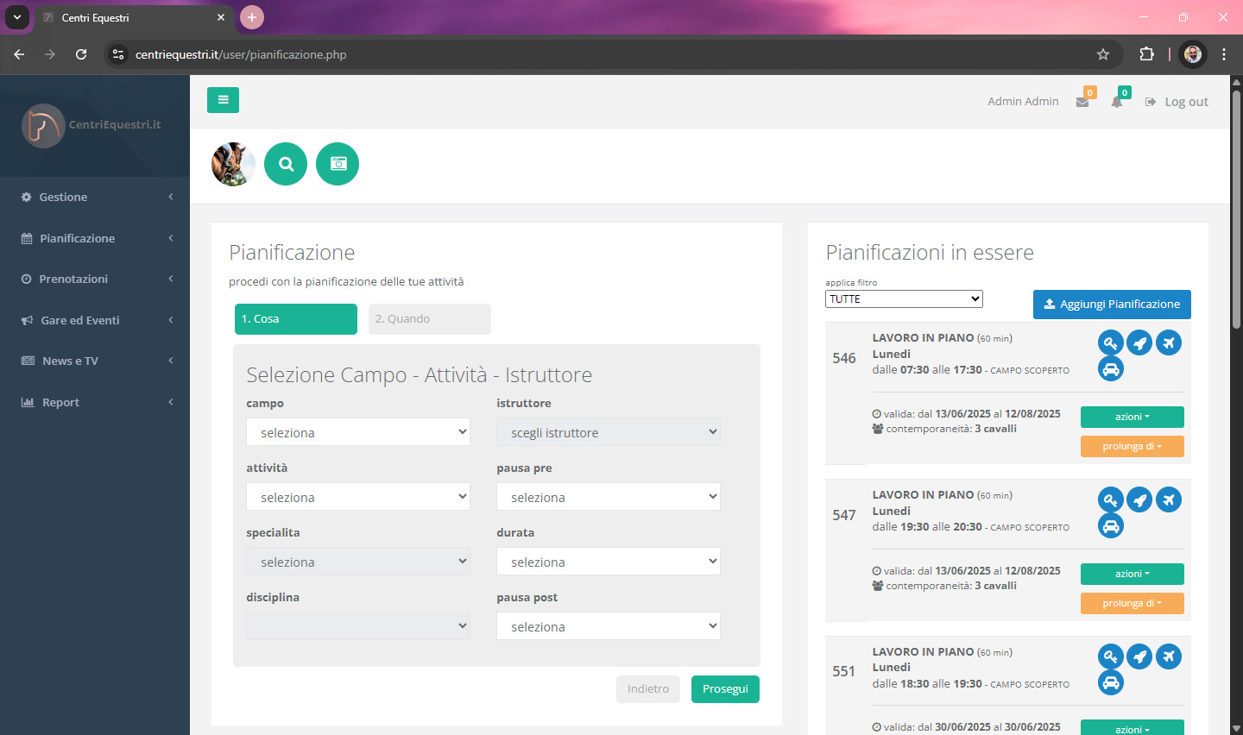
Task: Click the rocket icon on planning 547
Action: [1139, 500]
